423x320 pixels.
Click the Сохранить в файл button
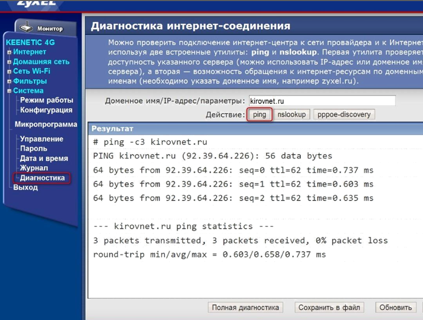click(x=329, y=308)
